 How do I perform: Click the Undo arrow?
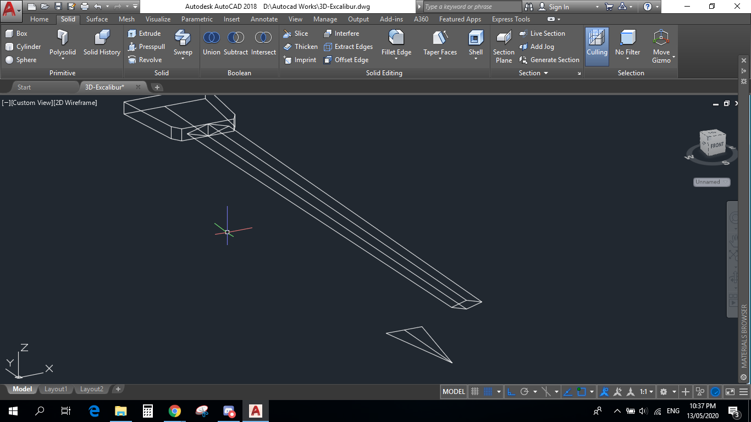pos(98,7)
